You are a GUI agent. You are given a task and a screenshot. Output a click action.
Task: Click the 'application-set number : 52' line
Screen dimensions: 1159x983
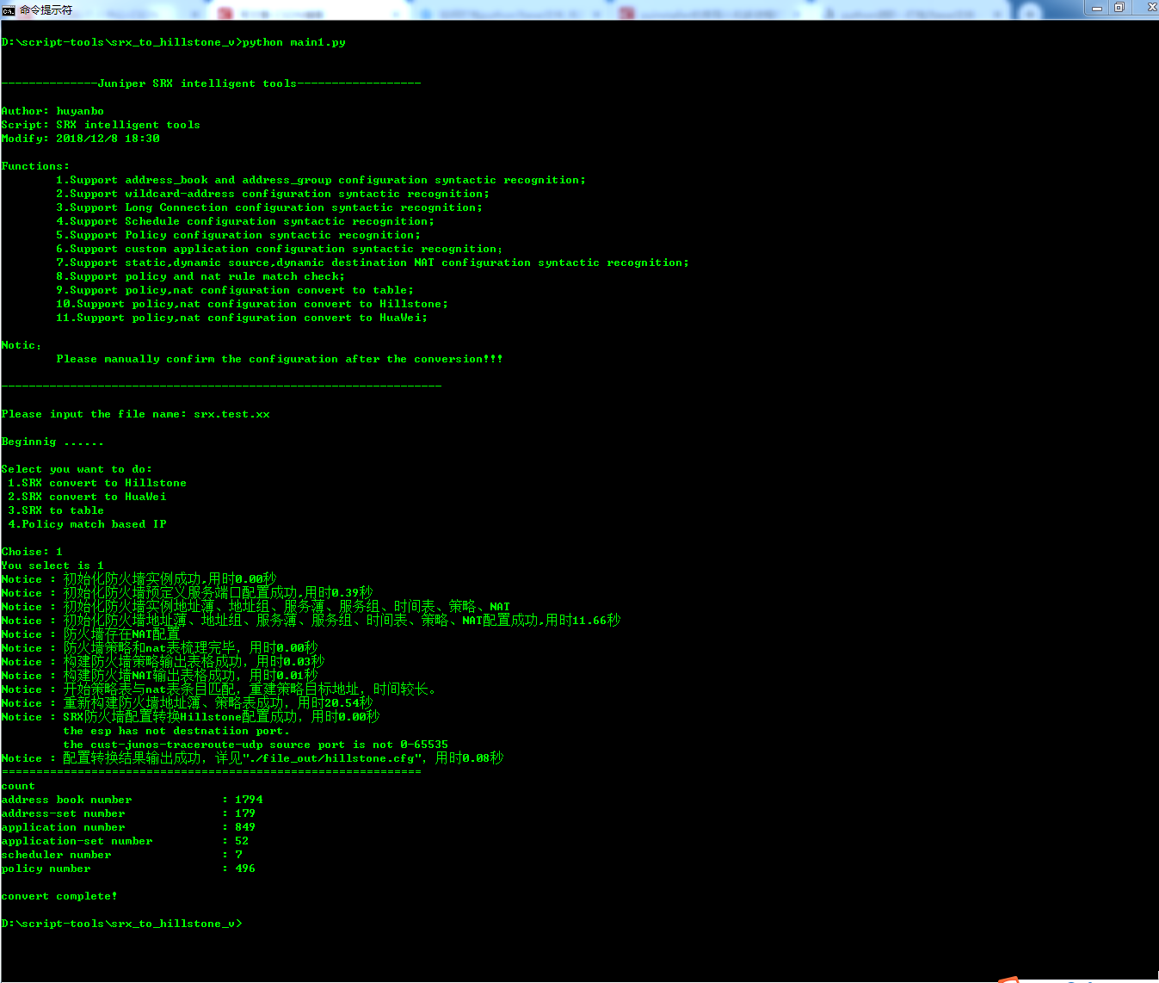[x=125, y=841]
